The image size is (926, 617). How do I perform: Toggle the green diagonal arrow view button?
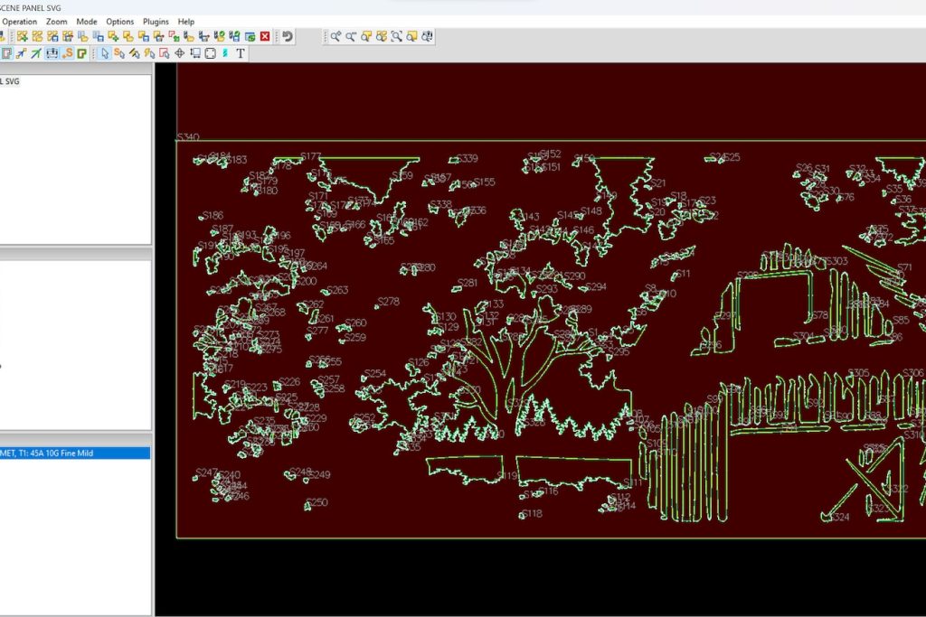(36, 53)
